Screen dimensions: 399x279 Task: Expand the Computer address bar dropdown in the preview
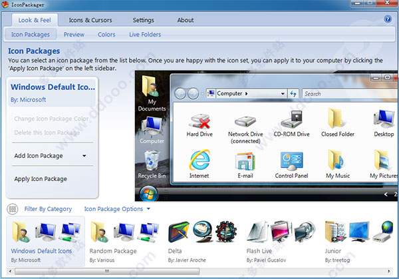click(x=283, y=94)
